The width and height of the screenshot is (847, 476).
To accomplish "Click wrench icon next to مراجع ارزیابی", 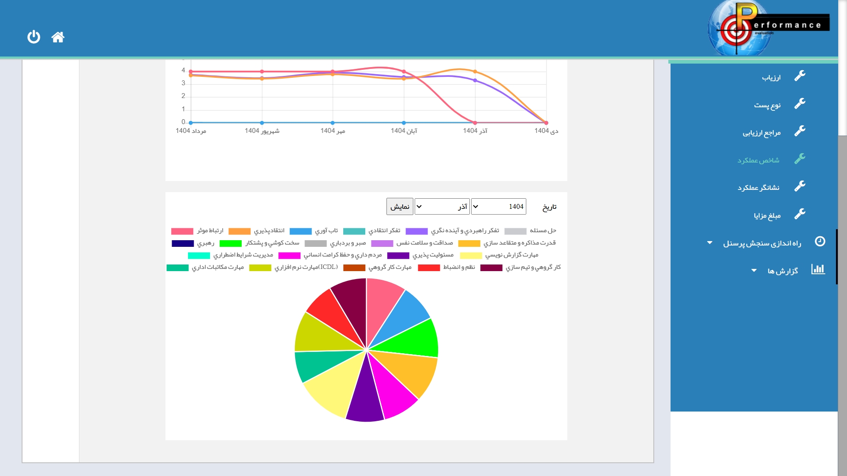I will [x=799, y=131].
